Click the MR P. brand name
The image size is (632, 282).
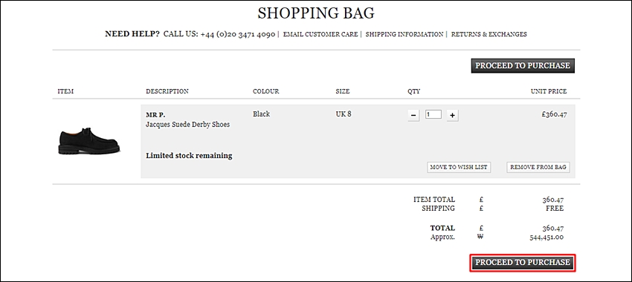pos(155,115)
